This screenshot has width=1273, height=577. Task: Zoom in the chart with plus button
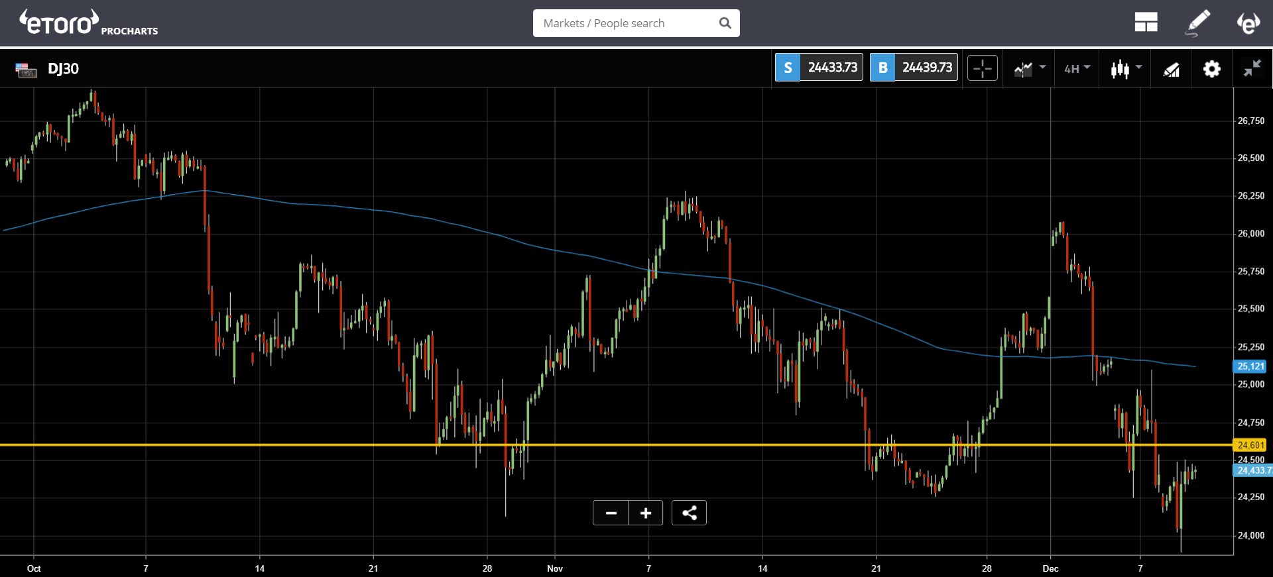coord(646,513)
